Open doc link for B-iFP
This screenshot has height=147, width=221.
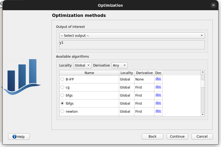tap(158, 79)
